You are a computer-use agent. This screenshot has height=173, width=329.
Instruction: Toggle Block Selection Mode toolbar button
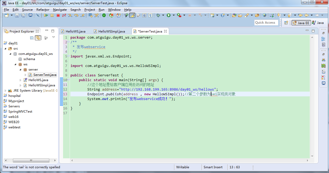(144, 15)
